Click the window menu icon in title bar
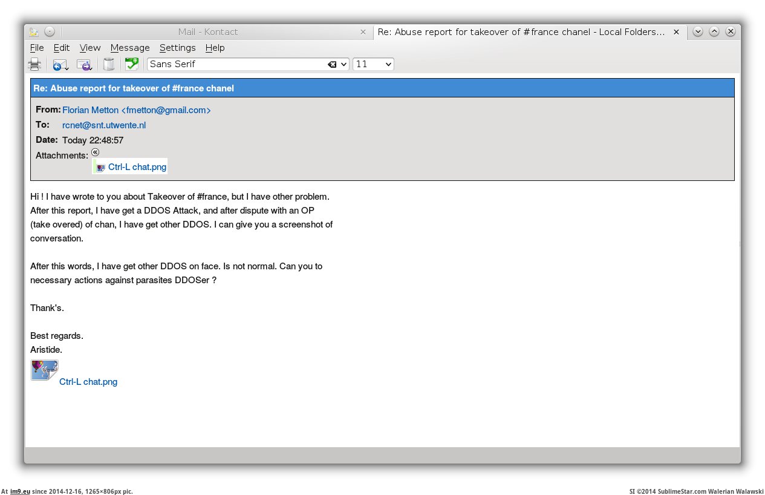Viewport: 765px width, 495px height. coord(34,32)
